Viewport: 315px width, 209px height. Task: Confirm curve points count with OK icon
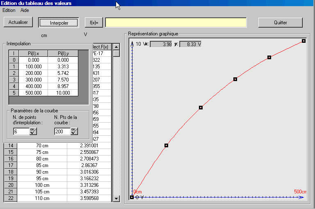click(74, 131)
